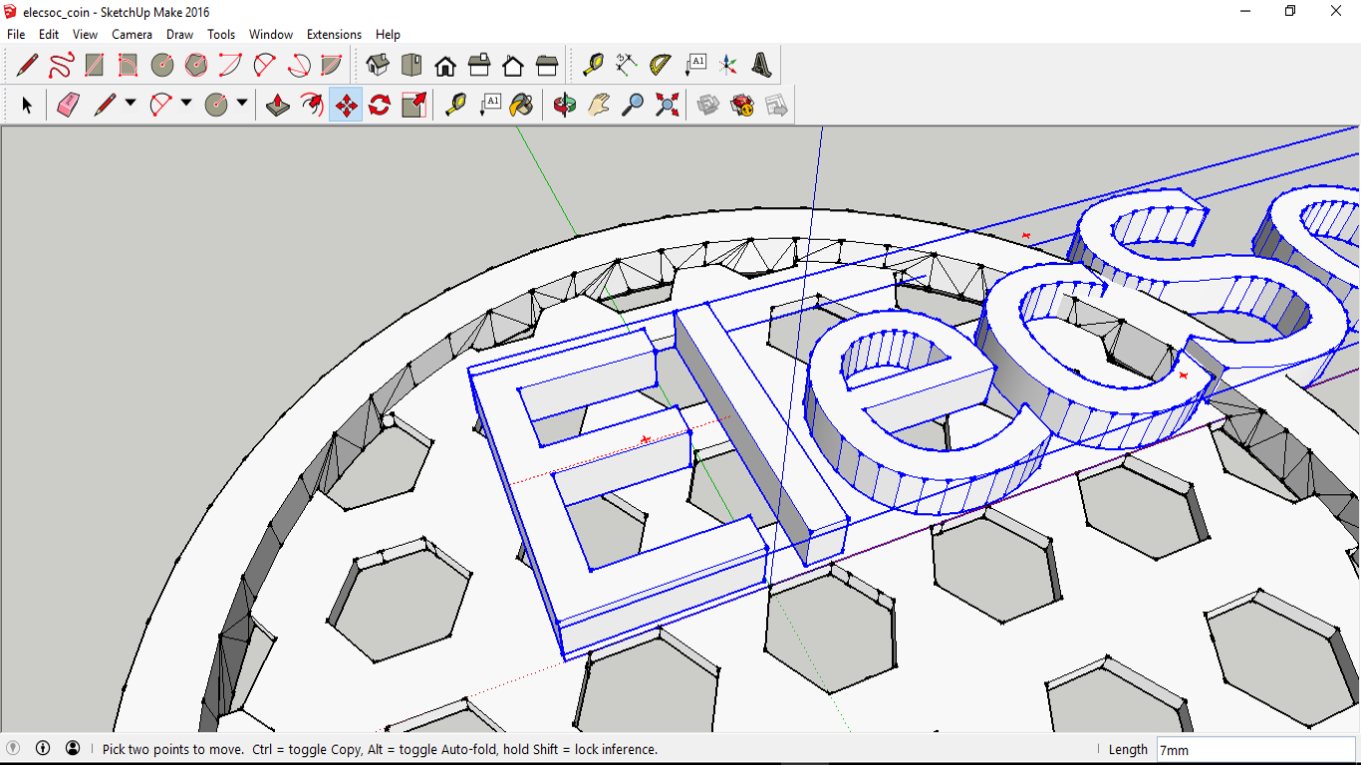Image resolution: width=1361 pixels, height=765 pixels.
Task: Select the Eraser tool
Action: 68,105
